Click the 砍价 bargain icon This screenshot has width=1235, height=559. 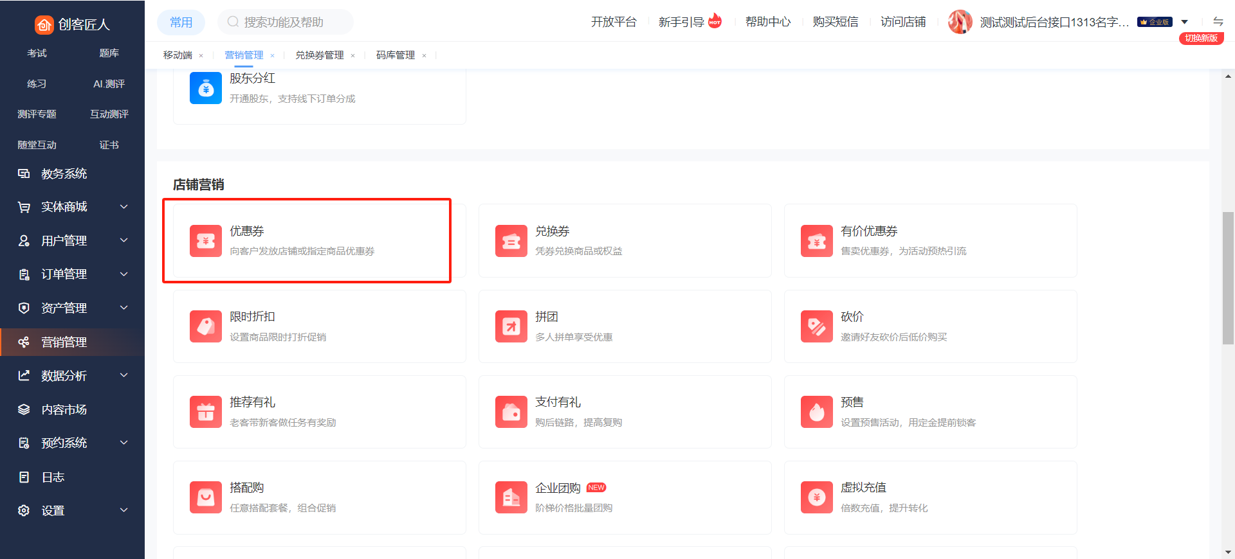(x=816, y=326)
